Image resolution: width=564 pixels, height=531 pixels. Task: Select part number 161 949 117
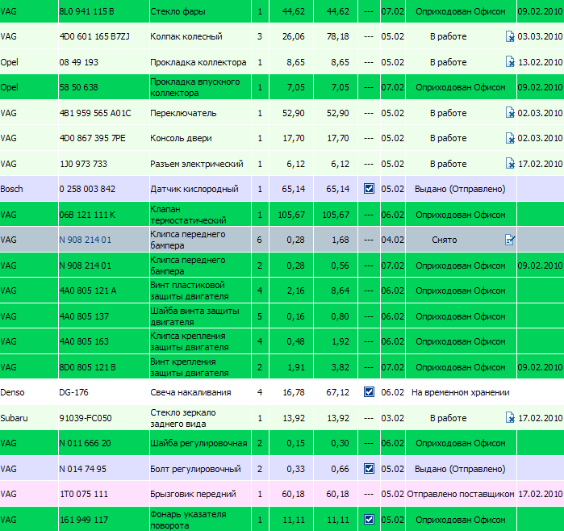tap(84, 520)
